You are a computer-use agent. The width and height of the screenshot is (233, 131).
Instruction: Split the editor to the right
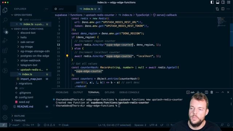[223, 9]
